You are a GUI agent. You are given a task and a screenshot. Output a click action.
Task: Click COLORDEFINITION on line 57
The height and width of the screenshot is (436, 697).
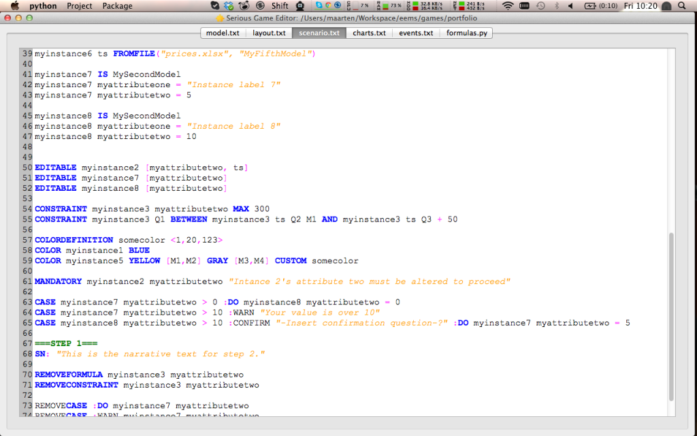point(74,240)
